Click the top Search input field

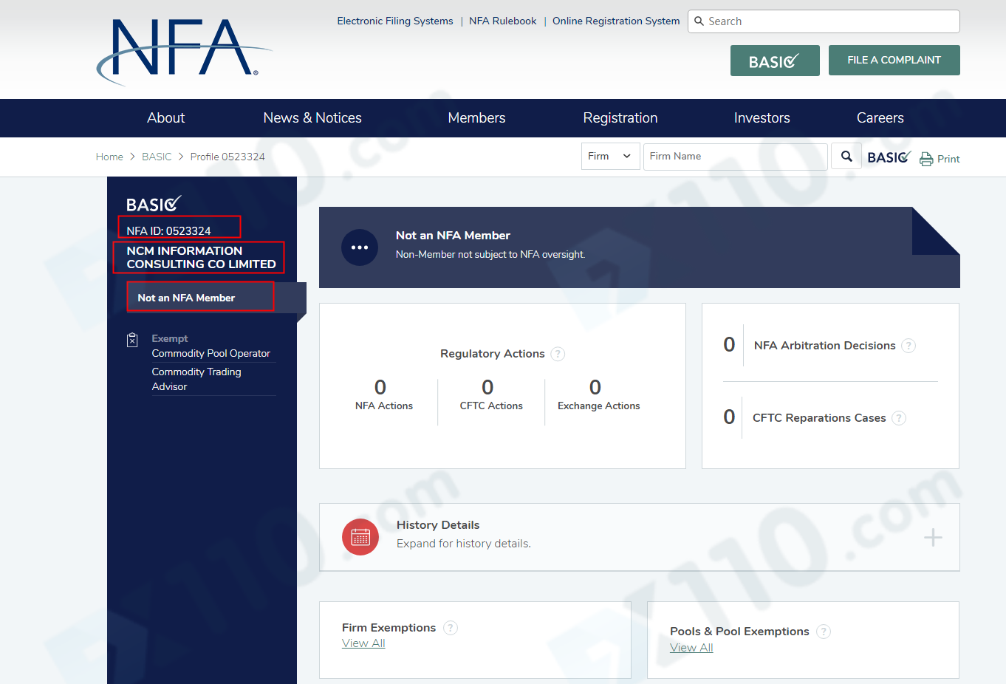(x=824, y=21)
